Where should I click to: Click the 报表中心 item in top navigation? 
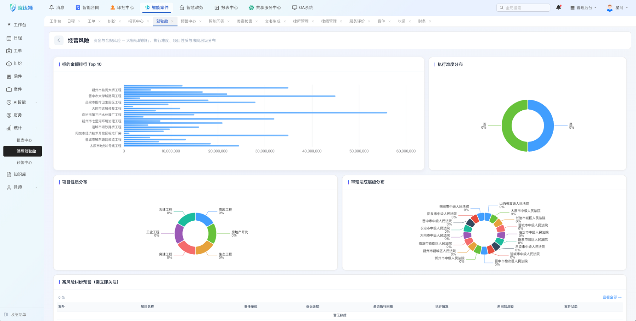tap(226, 7)
